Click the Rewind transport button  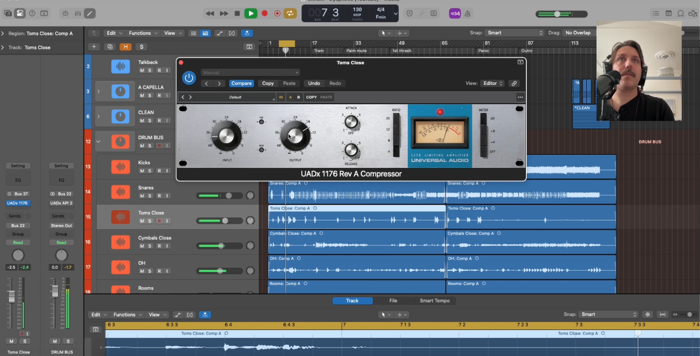(x=210, y=13)
